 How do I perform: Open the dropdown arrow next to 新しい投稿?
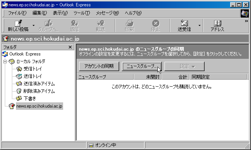33,26
